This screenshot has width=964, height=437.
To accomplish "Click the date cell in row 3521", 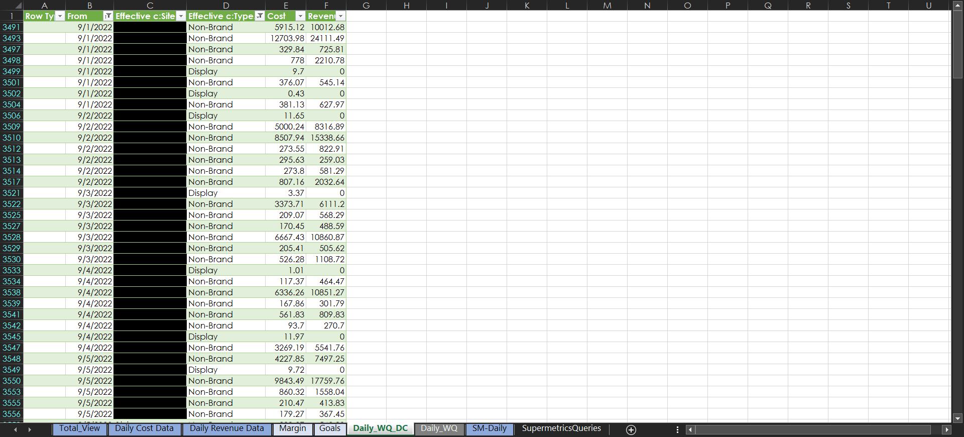I will [x=89, y=193].
